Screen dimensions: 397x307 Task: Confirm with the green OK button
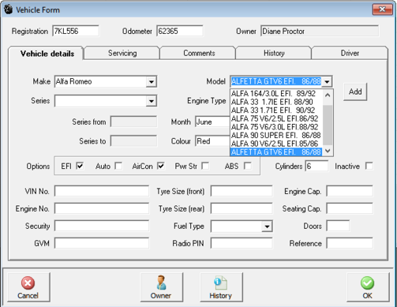pyautogui.click(x=368, y=287)
